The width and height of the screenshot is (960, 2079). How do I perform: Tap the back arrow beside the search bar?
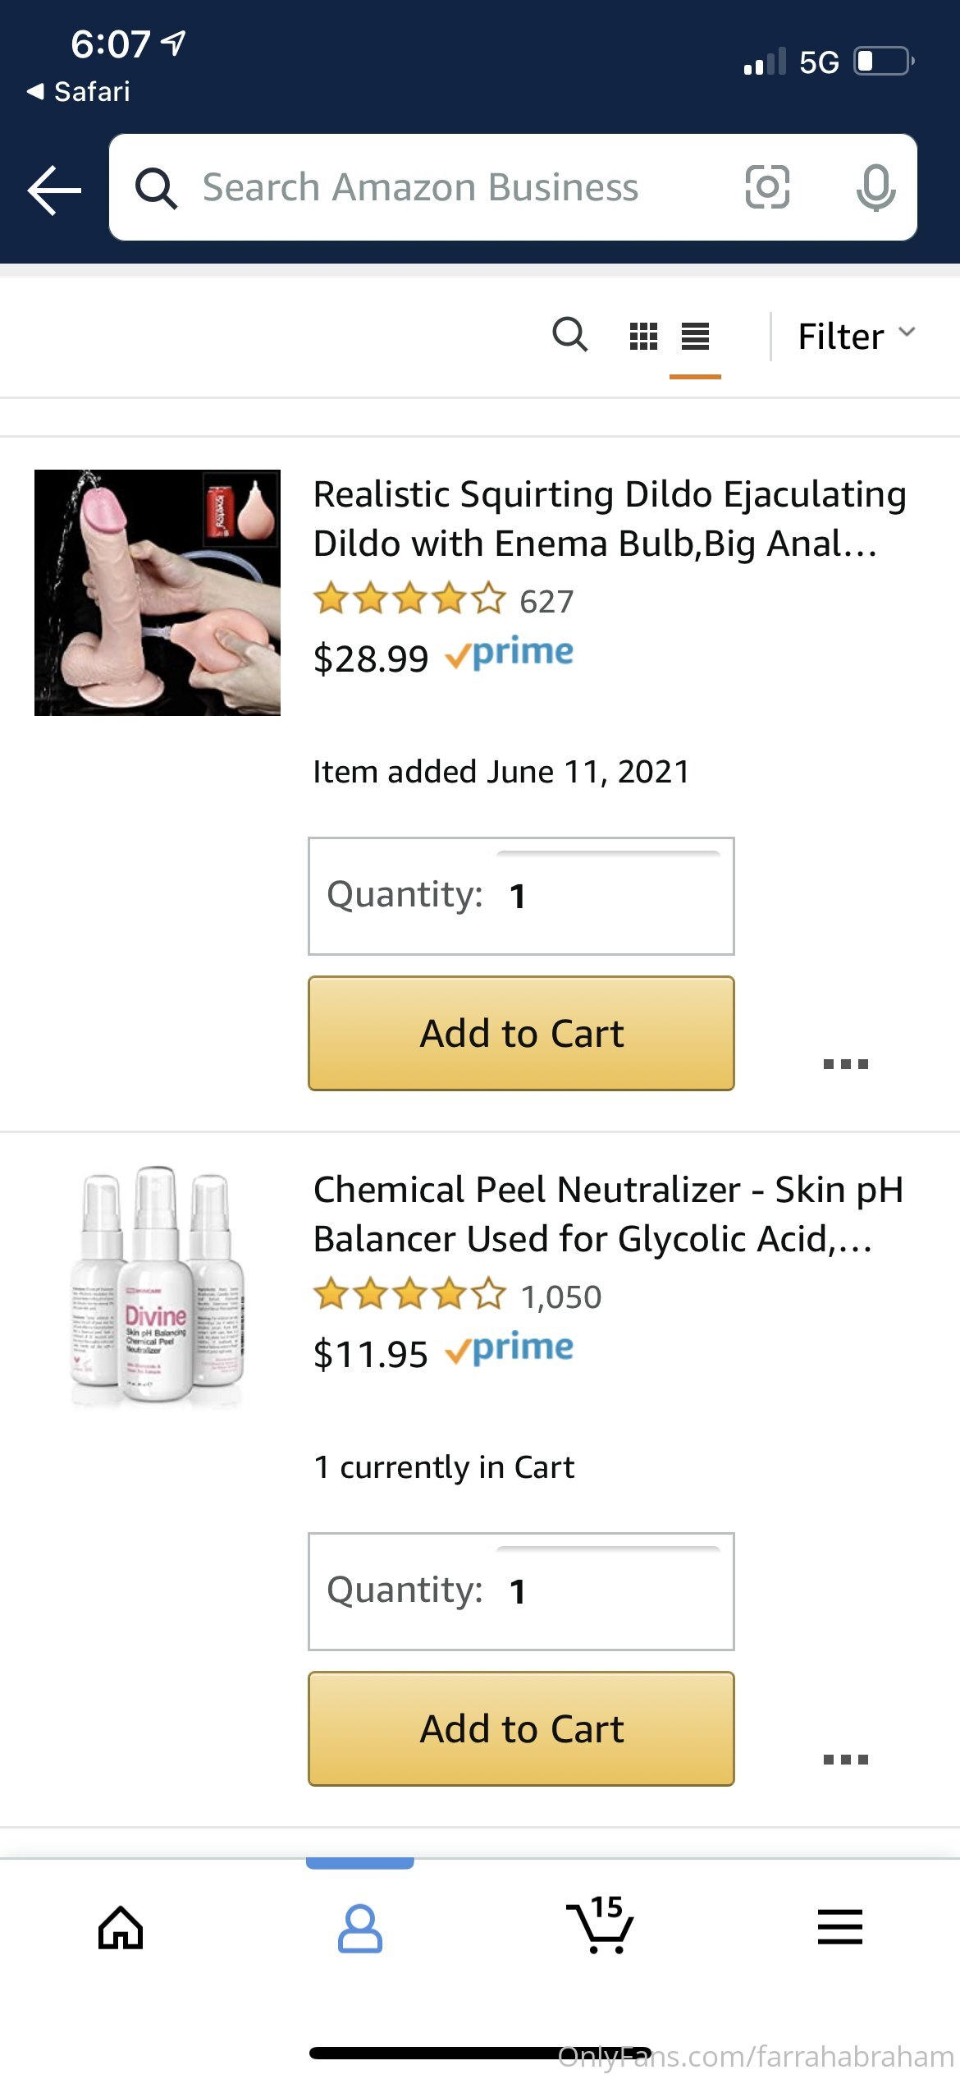(54, 190)
